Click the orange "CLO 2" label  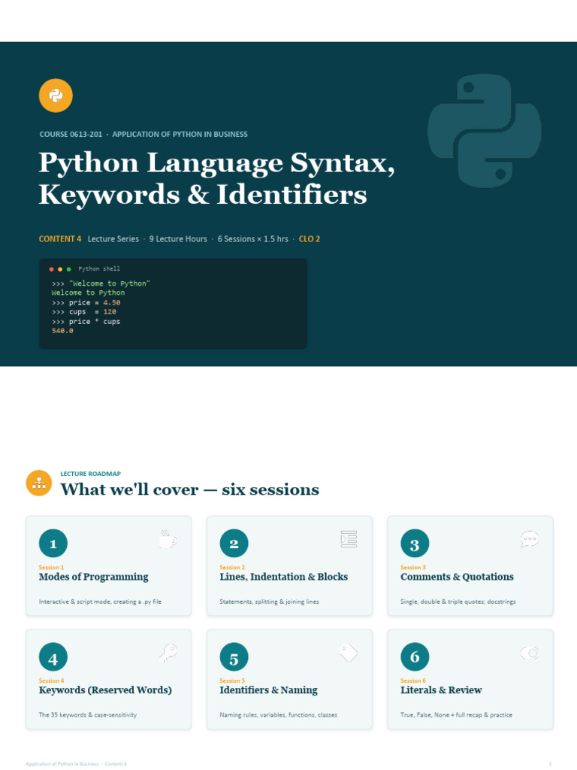[309, 238]
